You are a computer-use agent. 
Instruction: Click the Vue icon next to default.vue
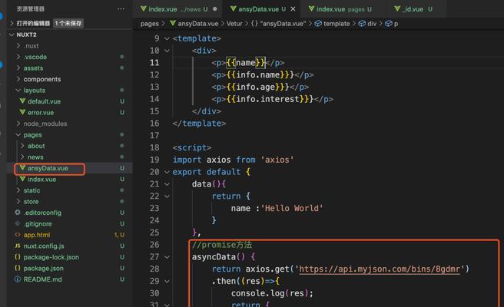click(22, 101)
